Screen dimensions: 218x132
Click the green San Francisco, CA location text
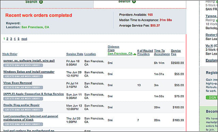pyautogui.click(x=35, y=27)
